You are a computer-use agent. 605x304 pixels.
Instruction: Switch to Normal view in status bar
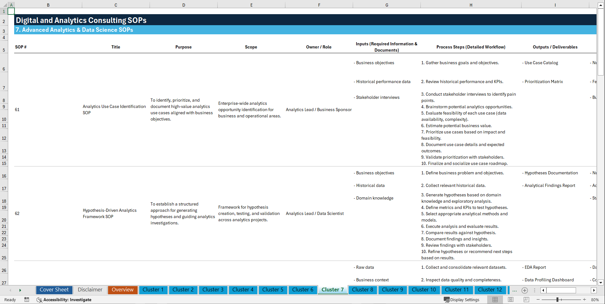[x=495, y=300]
